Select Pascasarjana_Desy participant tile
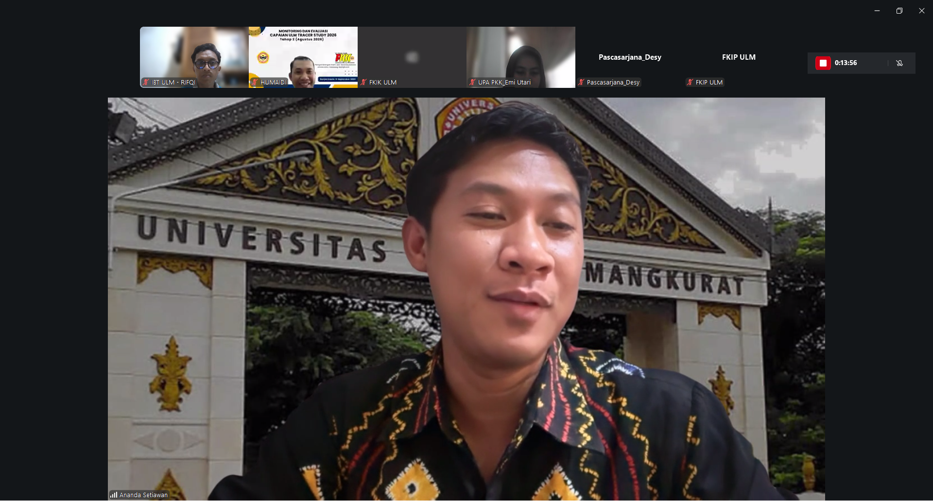The image size is (933, 501). pos(630,57)
